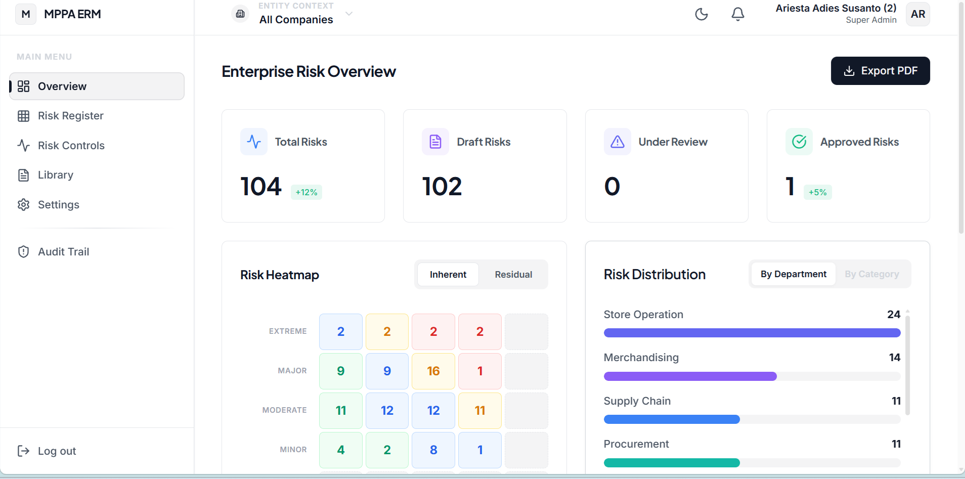Navigate to Risk Controls
This screenshot has height=479, width=965.
(x=97, y=146)
